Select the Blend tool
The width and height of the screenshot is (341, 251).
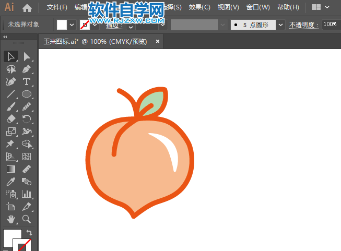tap(27, 182)
